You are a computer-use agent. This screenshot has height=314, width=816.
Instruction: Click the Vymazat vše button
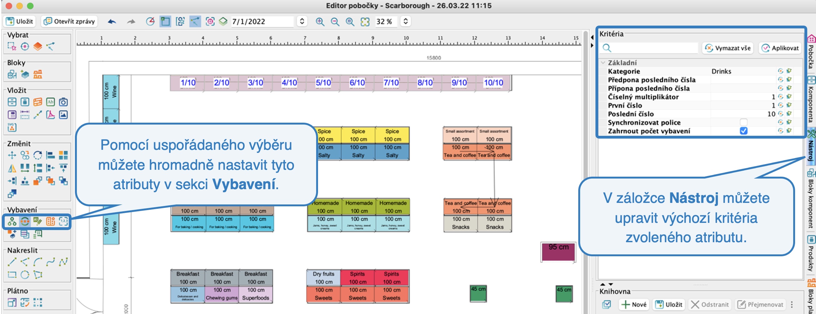(728, 48)
